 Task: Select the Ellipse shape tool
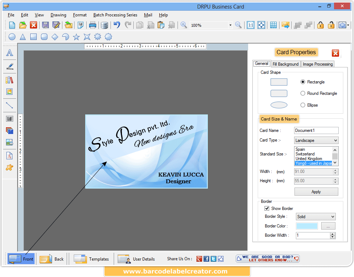tap(12, 37)
